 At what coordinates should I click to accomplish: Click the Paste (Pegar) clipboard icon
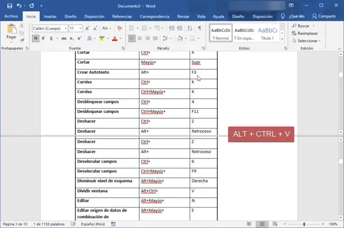(11, 28)
